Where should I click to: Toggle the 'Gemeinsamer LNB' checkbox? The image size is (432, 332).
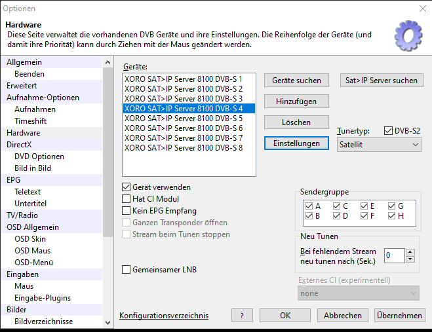point(127,270)
